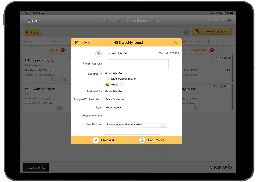Select the Past date status legend
This screenshot has height=182, width=258.
pos(57,41)
